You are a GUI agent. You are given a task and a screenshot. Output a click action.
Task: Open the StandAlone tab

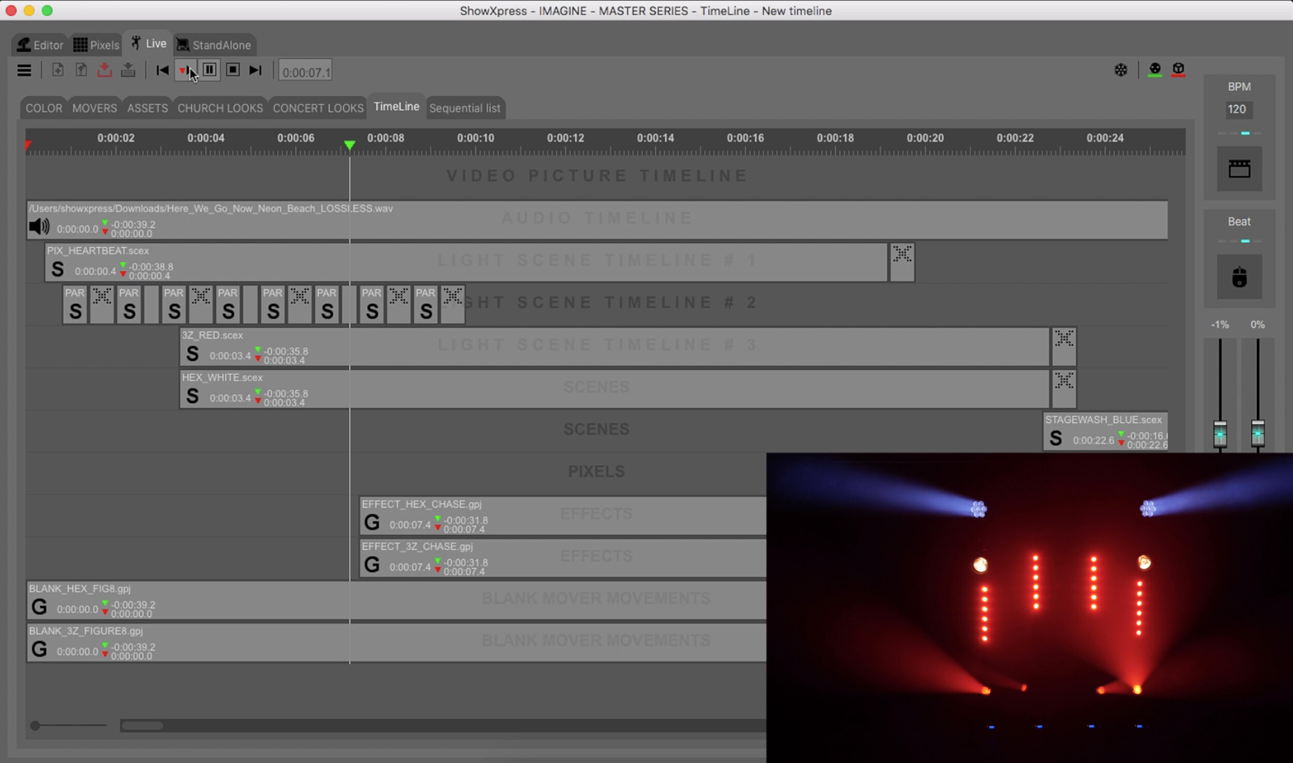click(214, 45)
